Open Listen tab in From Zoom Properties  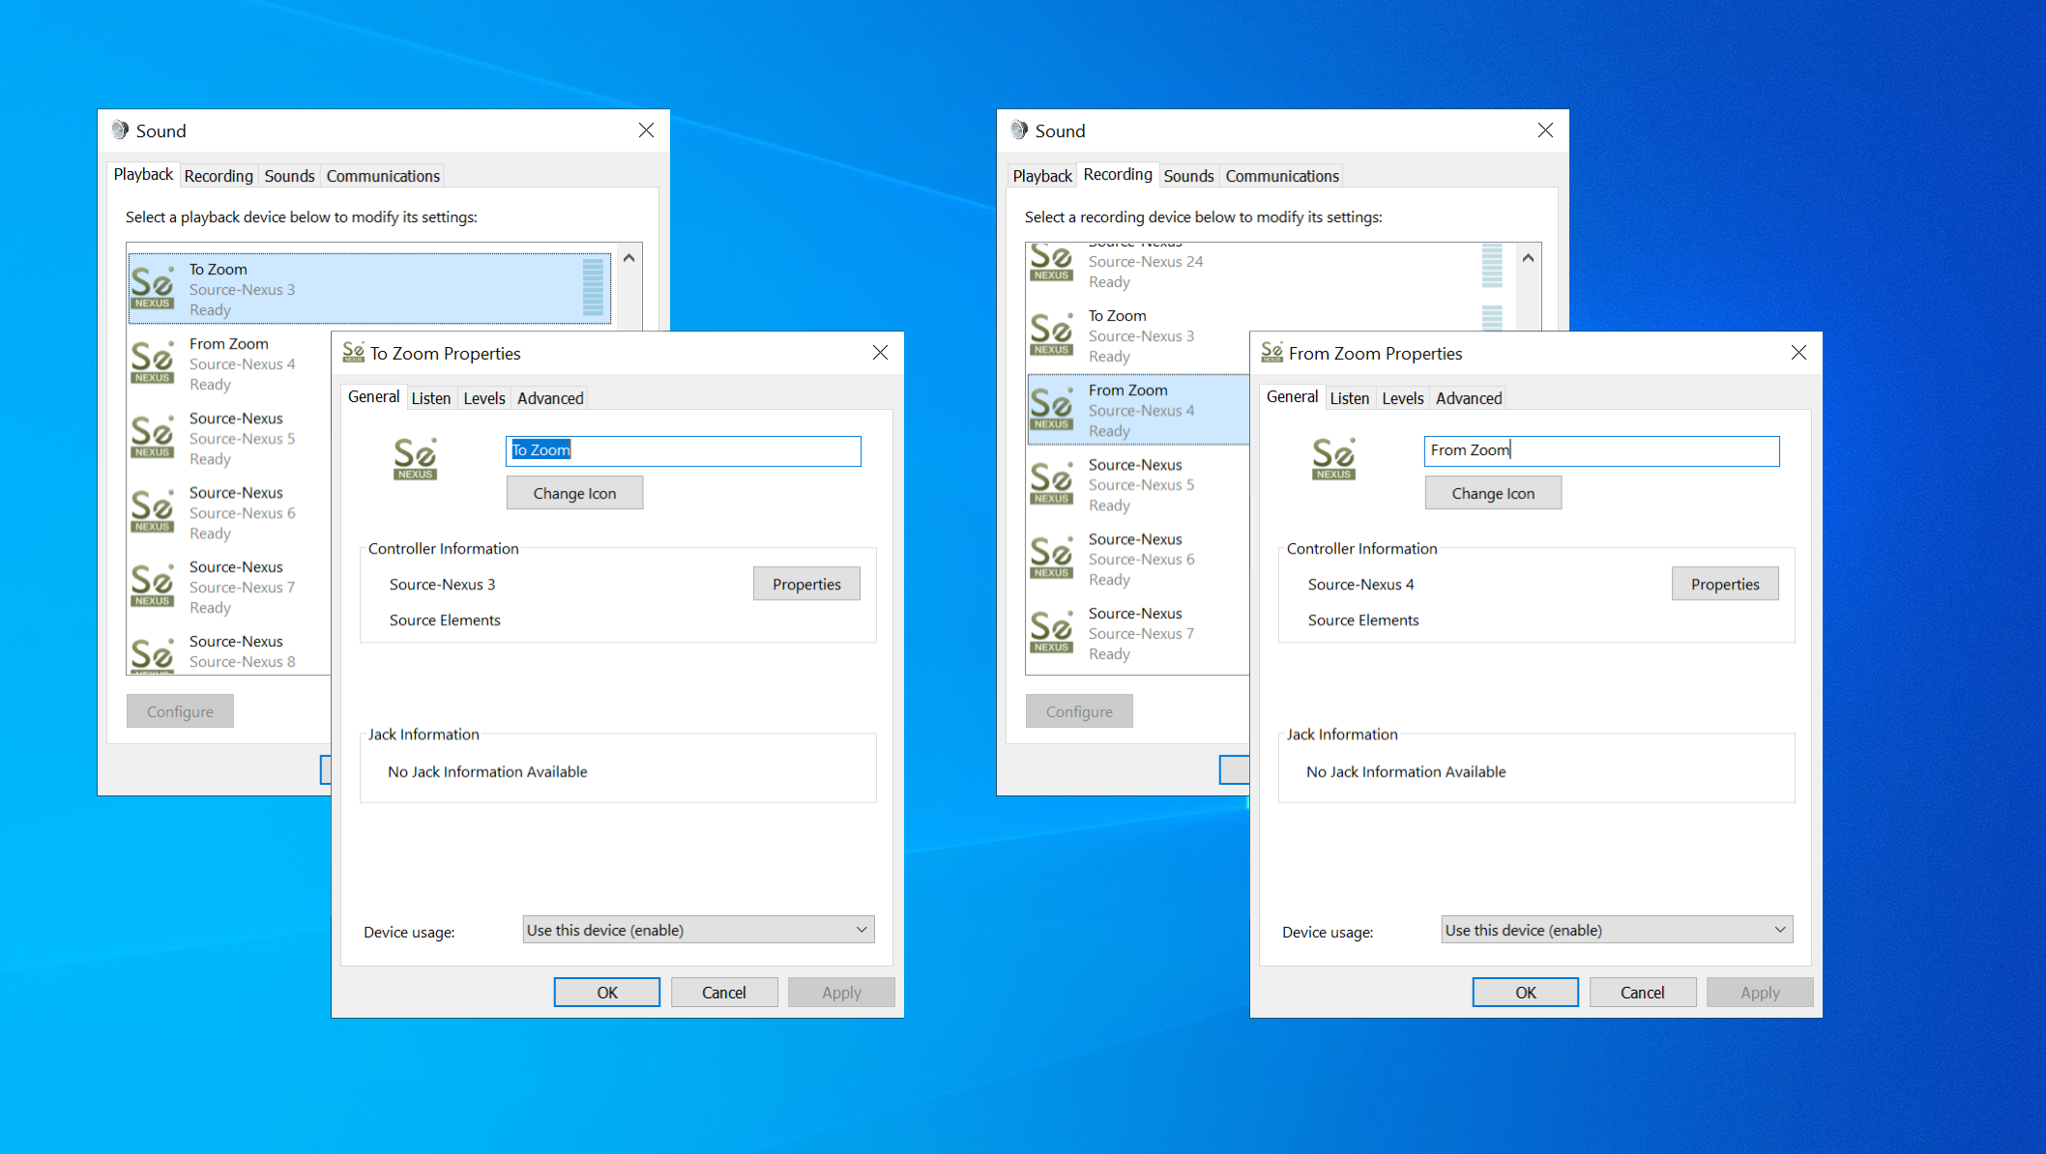coord(1350,398)
